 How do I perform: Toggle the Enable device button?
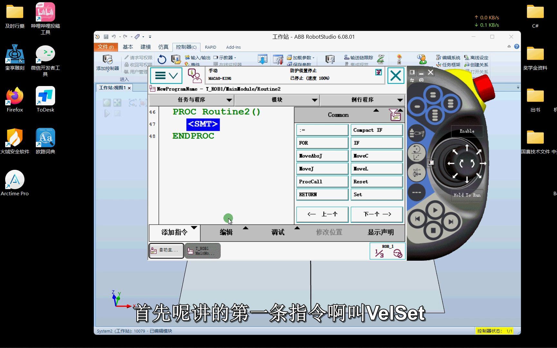(467, 131)
